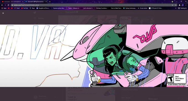This screenshot has height=101, width=188.
Task: View site info via the padlock icon
Action: (x=12, y=5)
